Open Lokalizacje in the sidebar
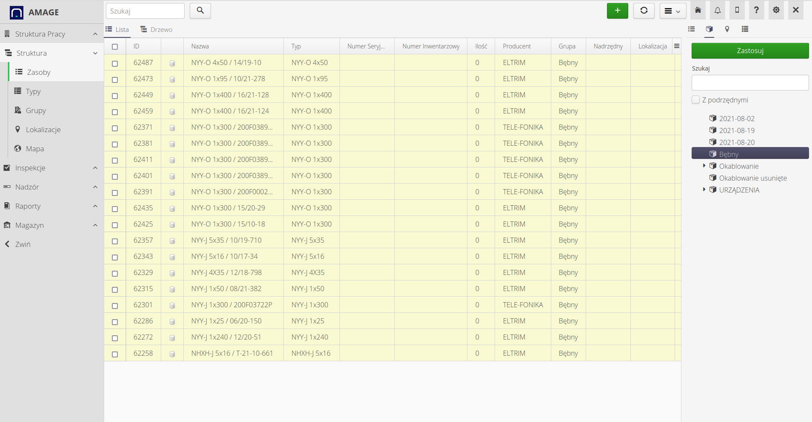812x422 pixels. [43, 130]
